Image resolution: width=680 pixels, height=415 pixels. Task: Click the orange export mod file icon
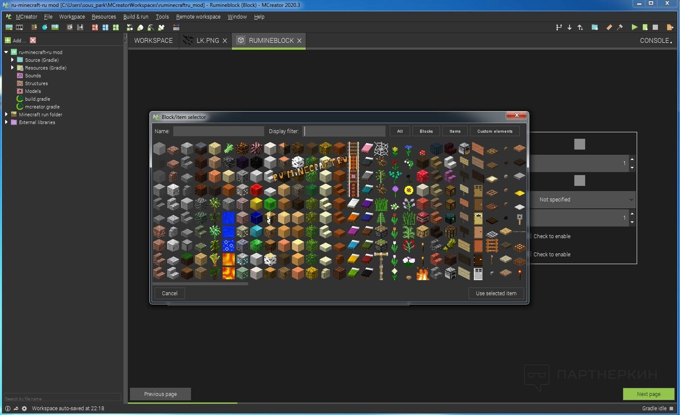(x=670, y=27)
